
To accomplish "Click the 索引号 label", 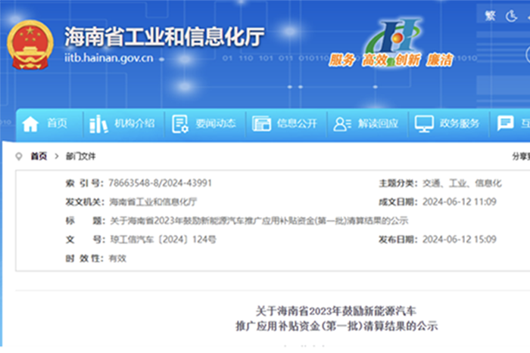I will pyautogui.click(x=85, y=183).
